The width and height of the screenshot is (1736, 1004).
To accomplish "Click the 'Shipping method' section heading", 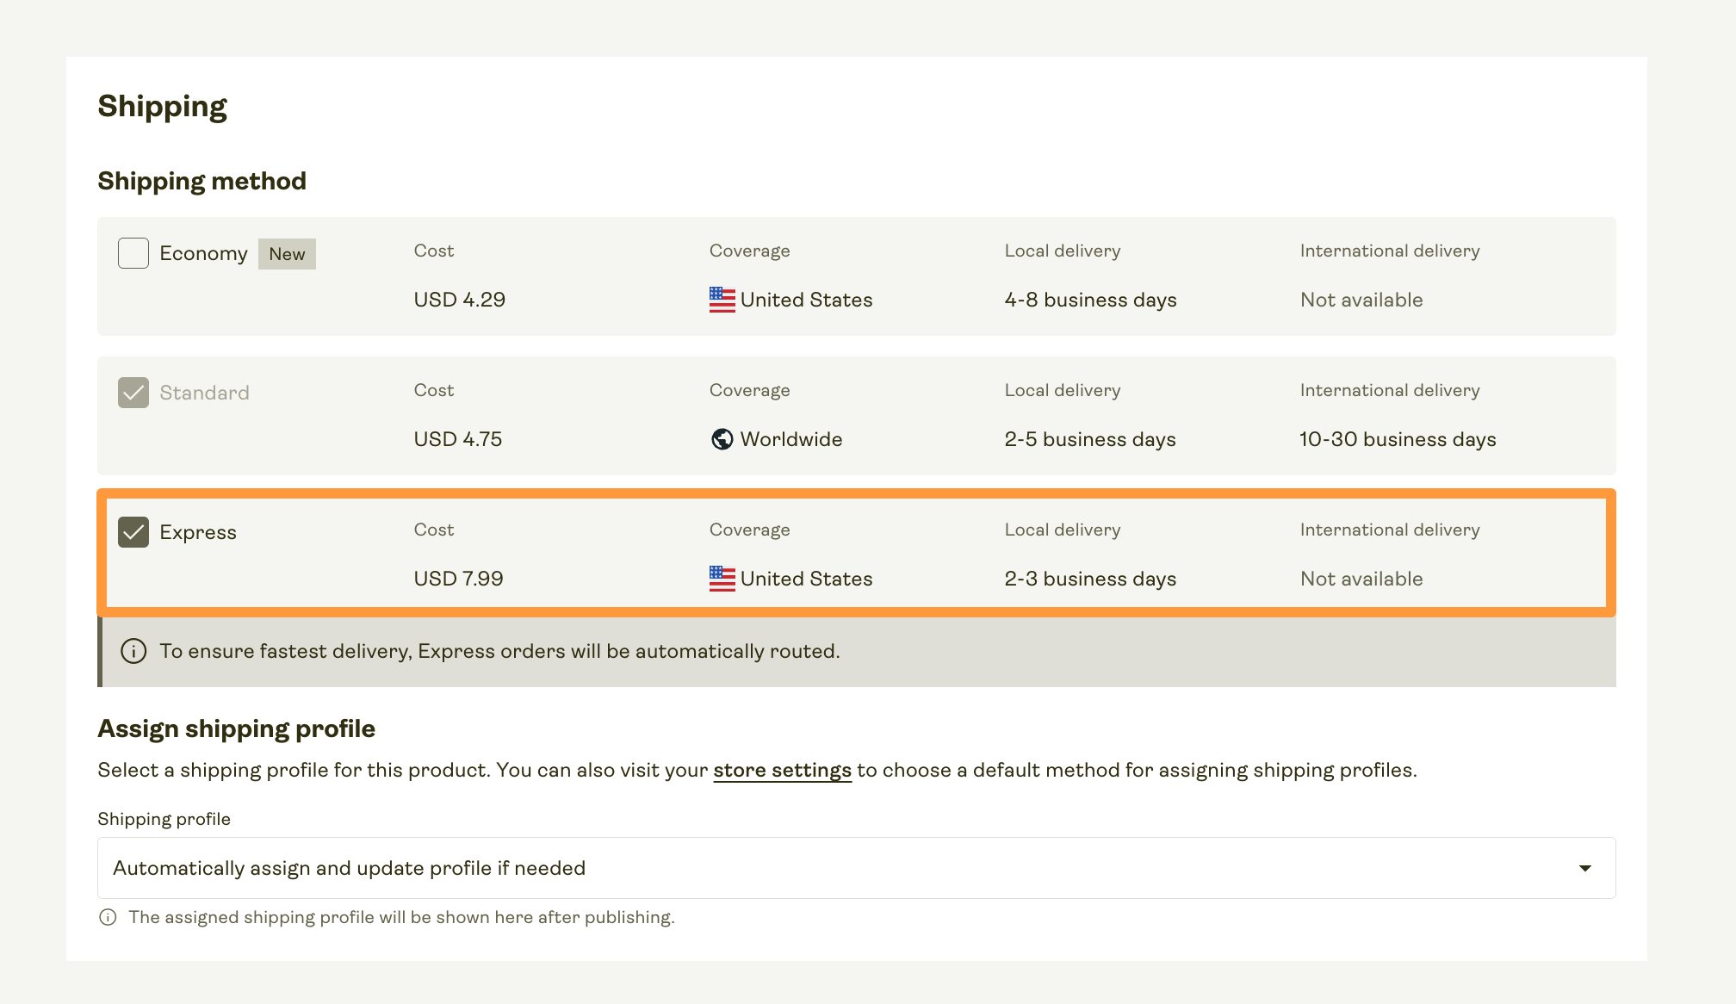I will point(201,181).
